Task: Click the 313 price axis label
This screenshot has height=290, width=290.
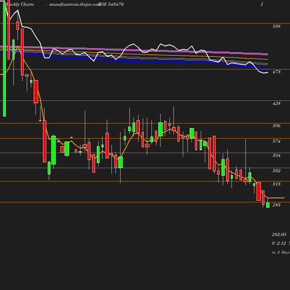Action: click(x=276, y=184)
